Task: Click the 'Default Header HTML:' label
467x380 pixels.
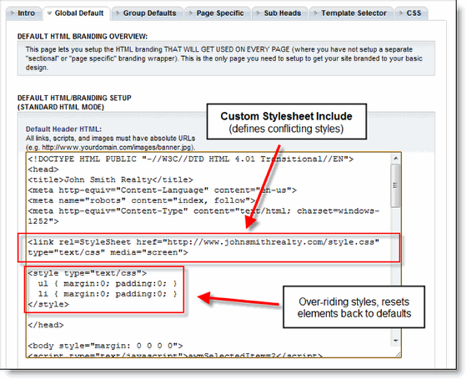Action: pyautogui.click(x=63, y=129)
